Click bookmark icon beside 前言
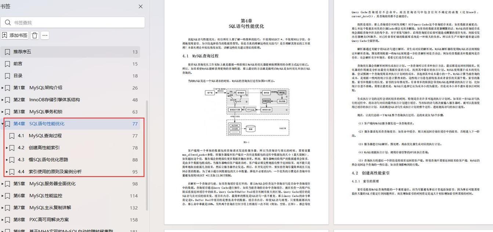Viewport: 493px width, 232px height. (x=7, y=64)
